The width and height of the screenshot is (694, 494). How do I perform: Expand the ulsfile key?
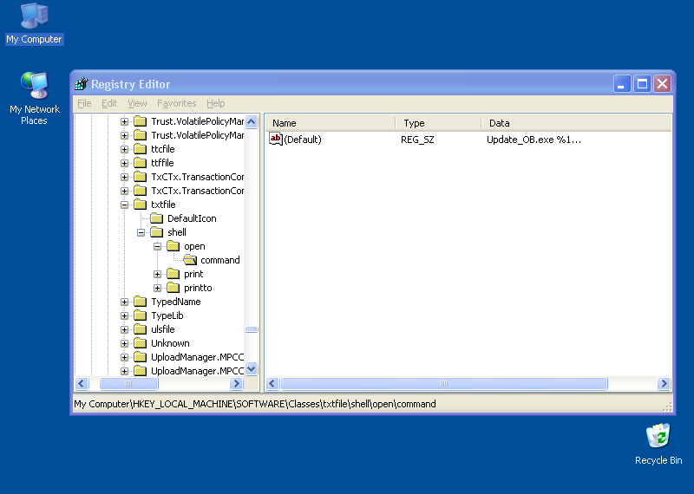(x=124, y=330)
